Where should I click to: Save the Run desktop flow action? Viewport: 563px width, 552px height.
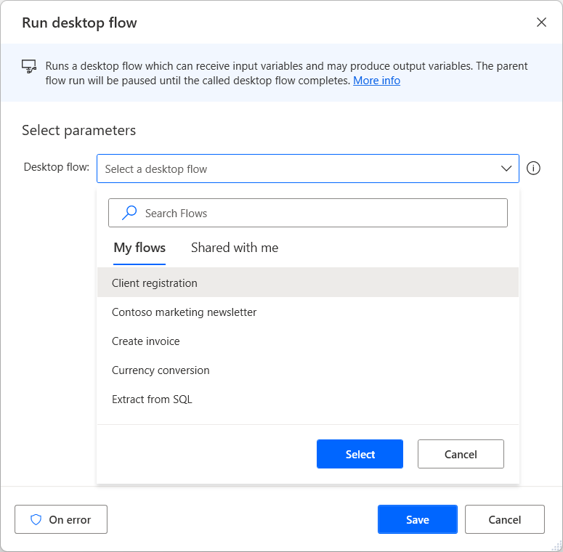pyautogui.click(x=418, y=519)
